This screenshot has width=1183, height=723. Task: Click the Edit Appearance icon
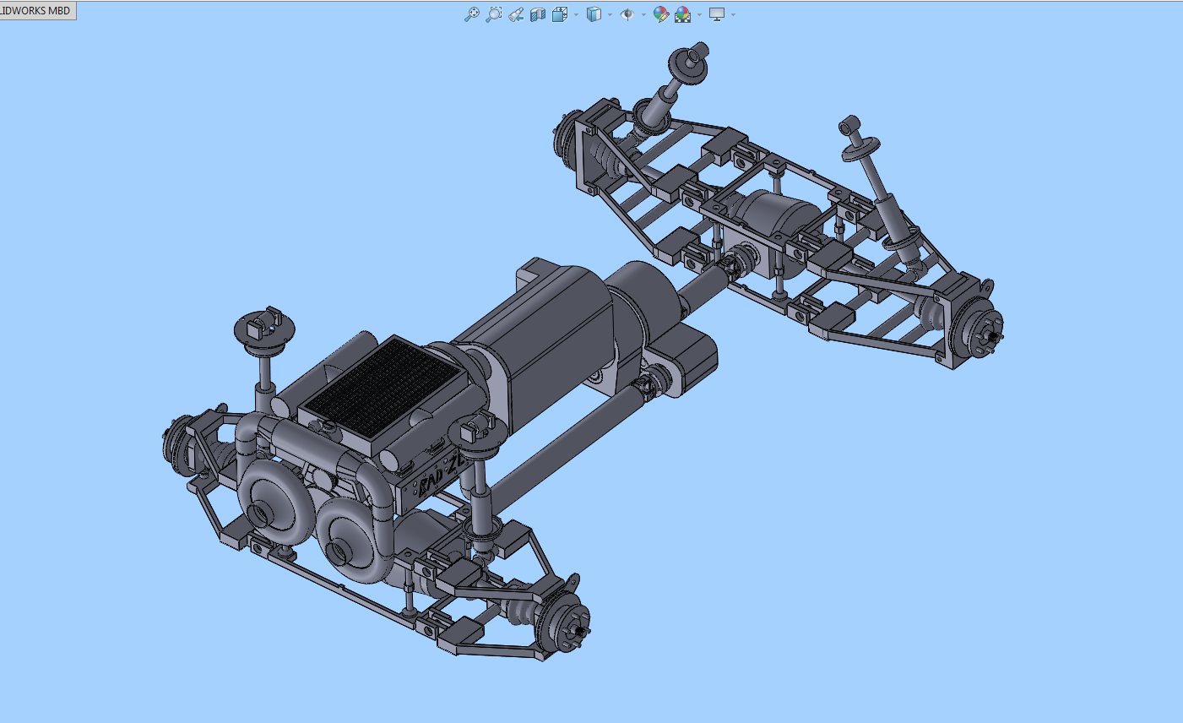point(661,14)
